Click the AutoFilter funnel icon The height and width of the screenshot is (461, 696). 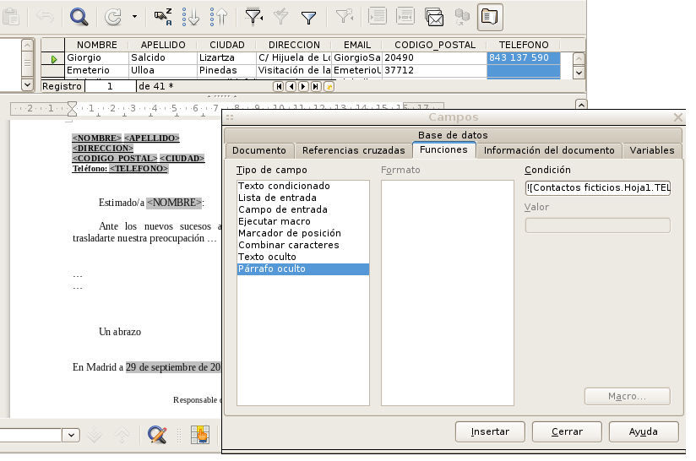click(253, 16)
